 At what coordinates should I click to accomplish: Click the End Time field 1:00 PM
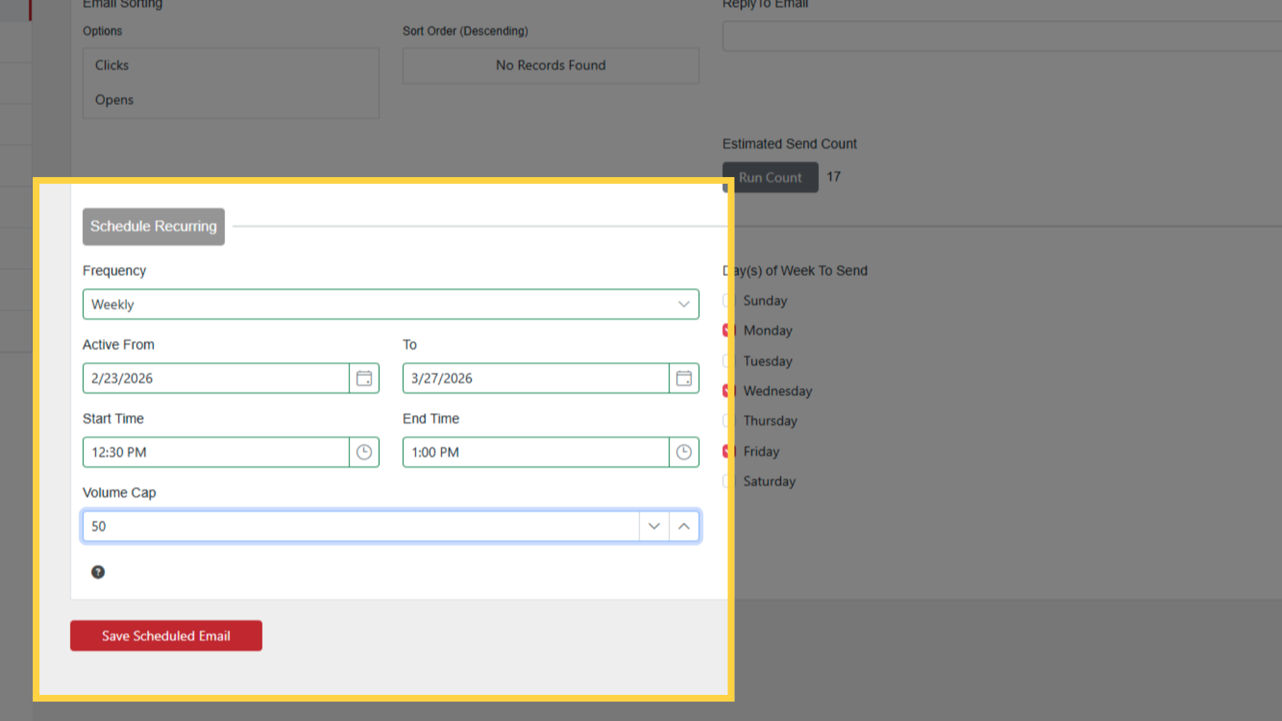point(536,452)
